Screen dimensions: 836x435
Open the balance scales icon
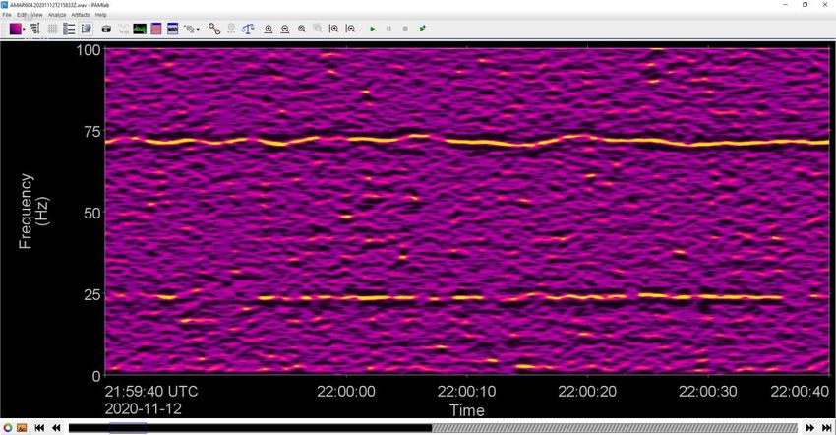click(x=248, y=29)
